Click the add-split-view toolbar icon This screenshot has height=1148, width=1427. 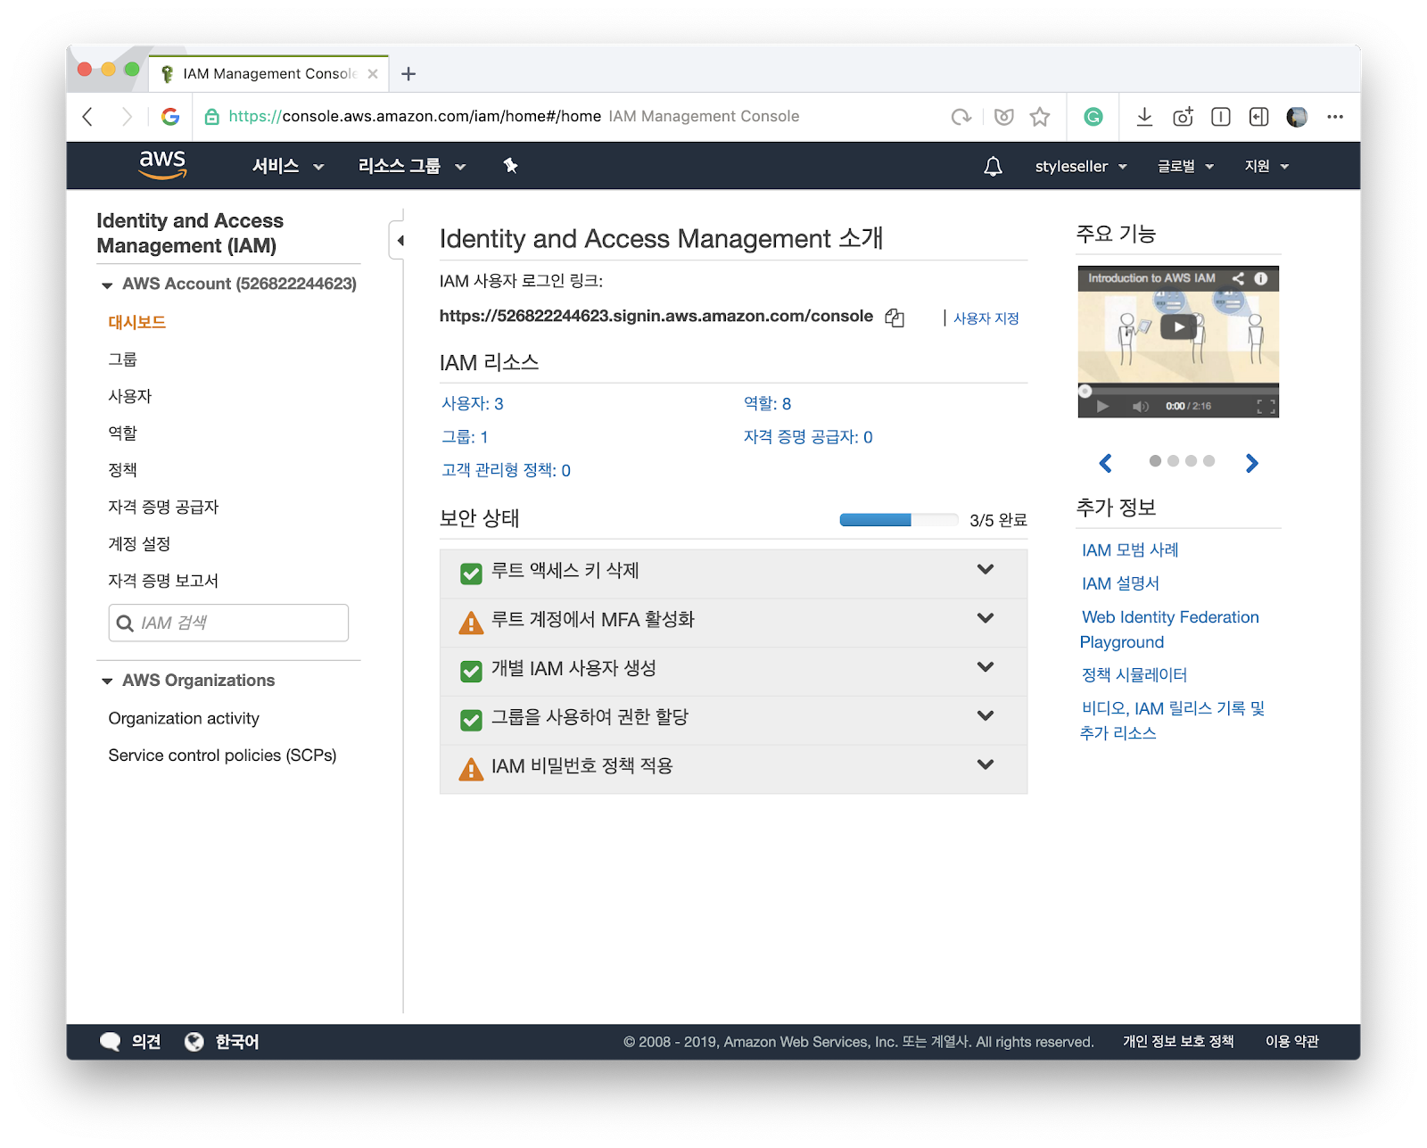point(1258,117)
